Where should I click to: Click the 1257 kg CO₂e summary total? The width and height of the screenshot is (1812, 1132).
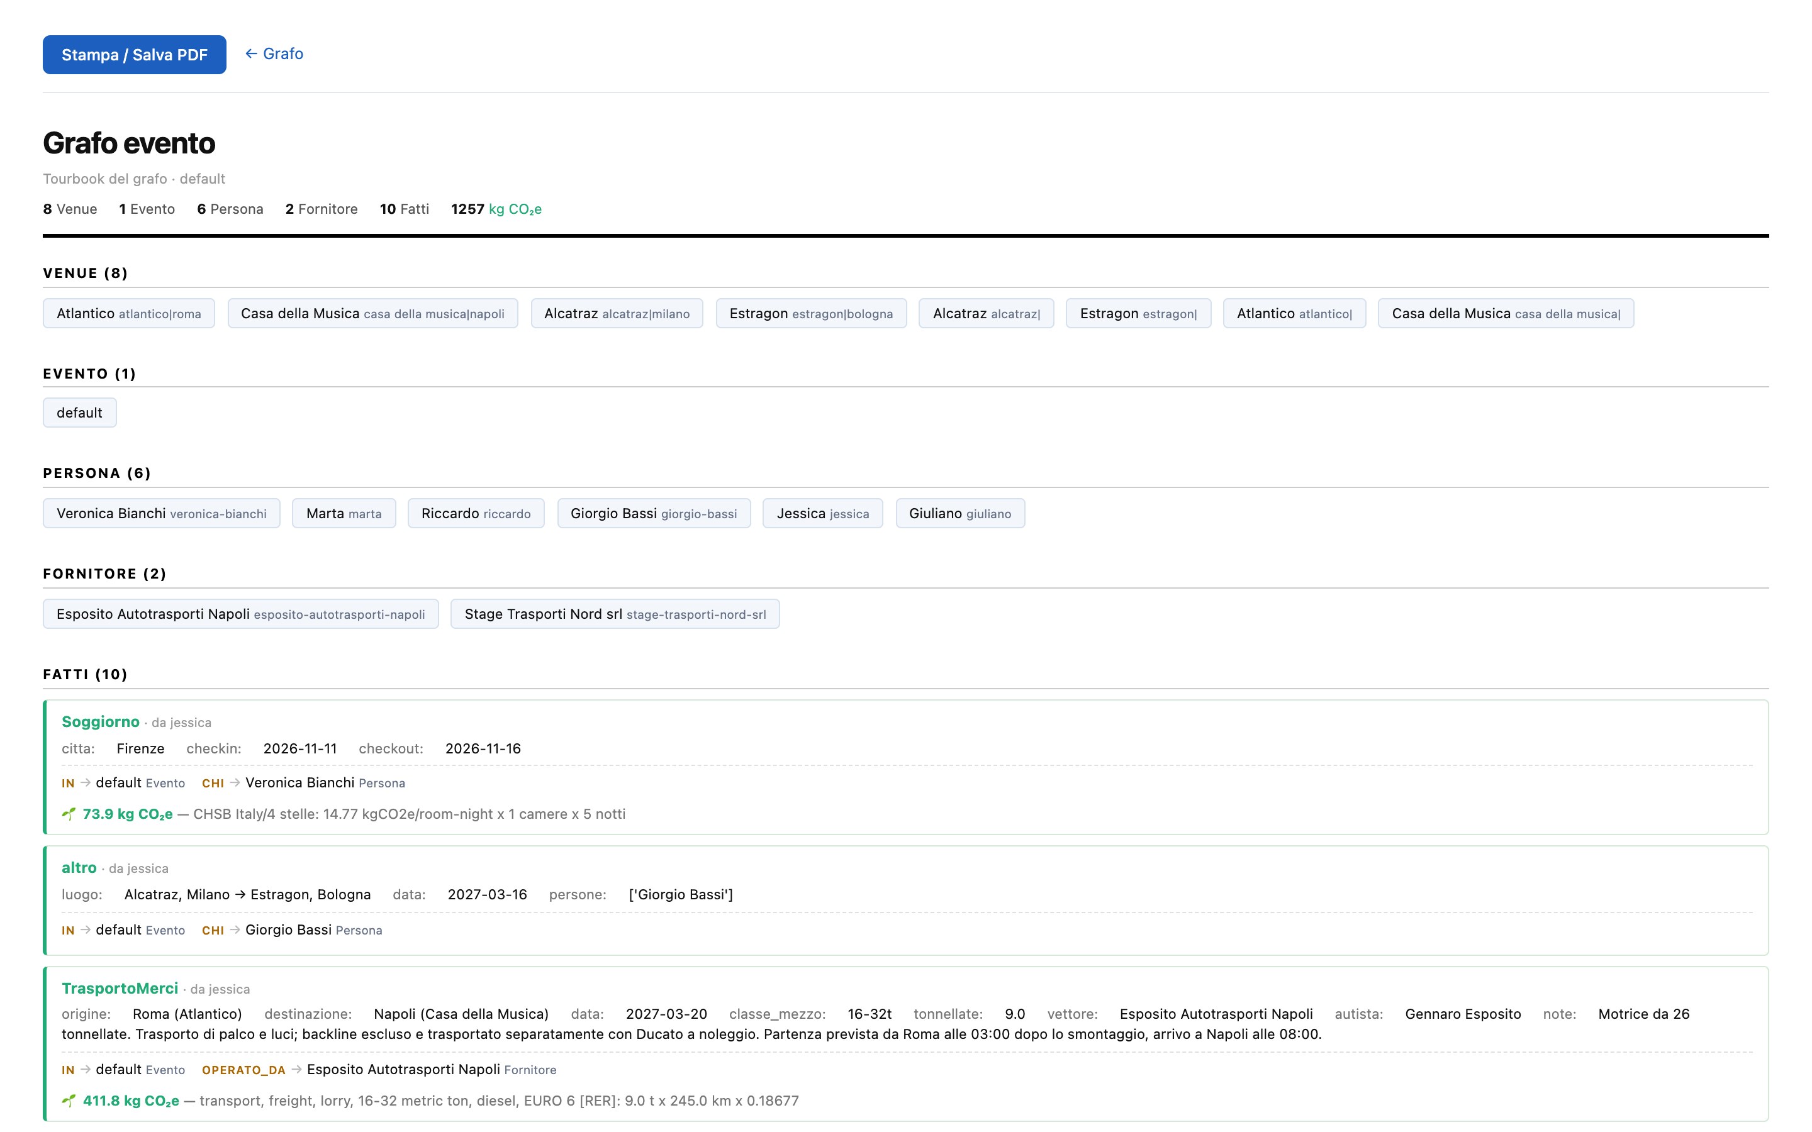coord(496,209)
